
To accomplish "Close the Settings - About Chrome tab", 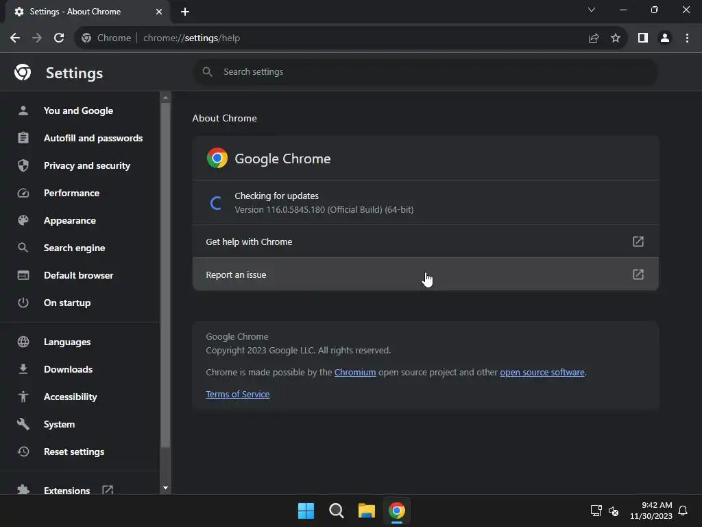I will 159,12.
